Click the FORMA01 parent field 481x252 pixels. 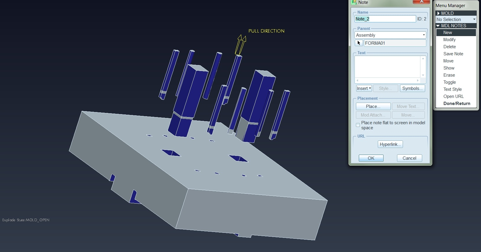[x=395, y=43]
